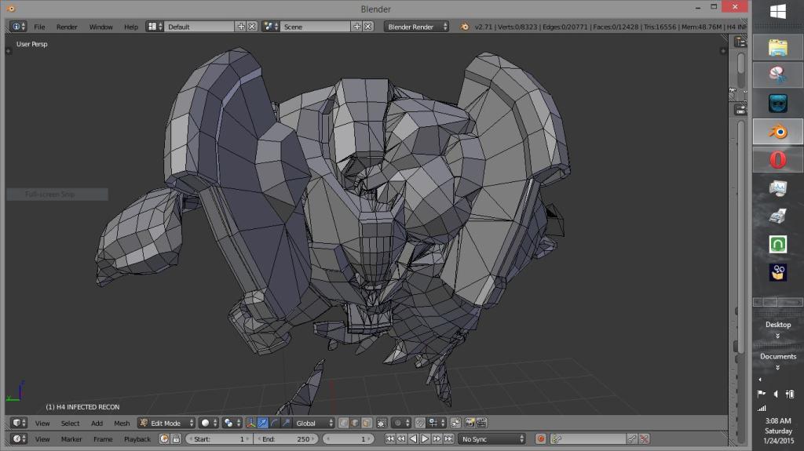The width and height of the screenshot is (804, 451).
Task: Open the Blender Render engine dropdown
Action: (416, 27)
